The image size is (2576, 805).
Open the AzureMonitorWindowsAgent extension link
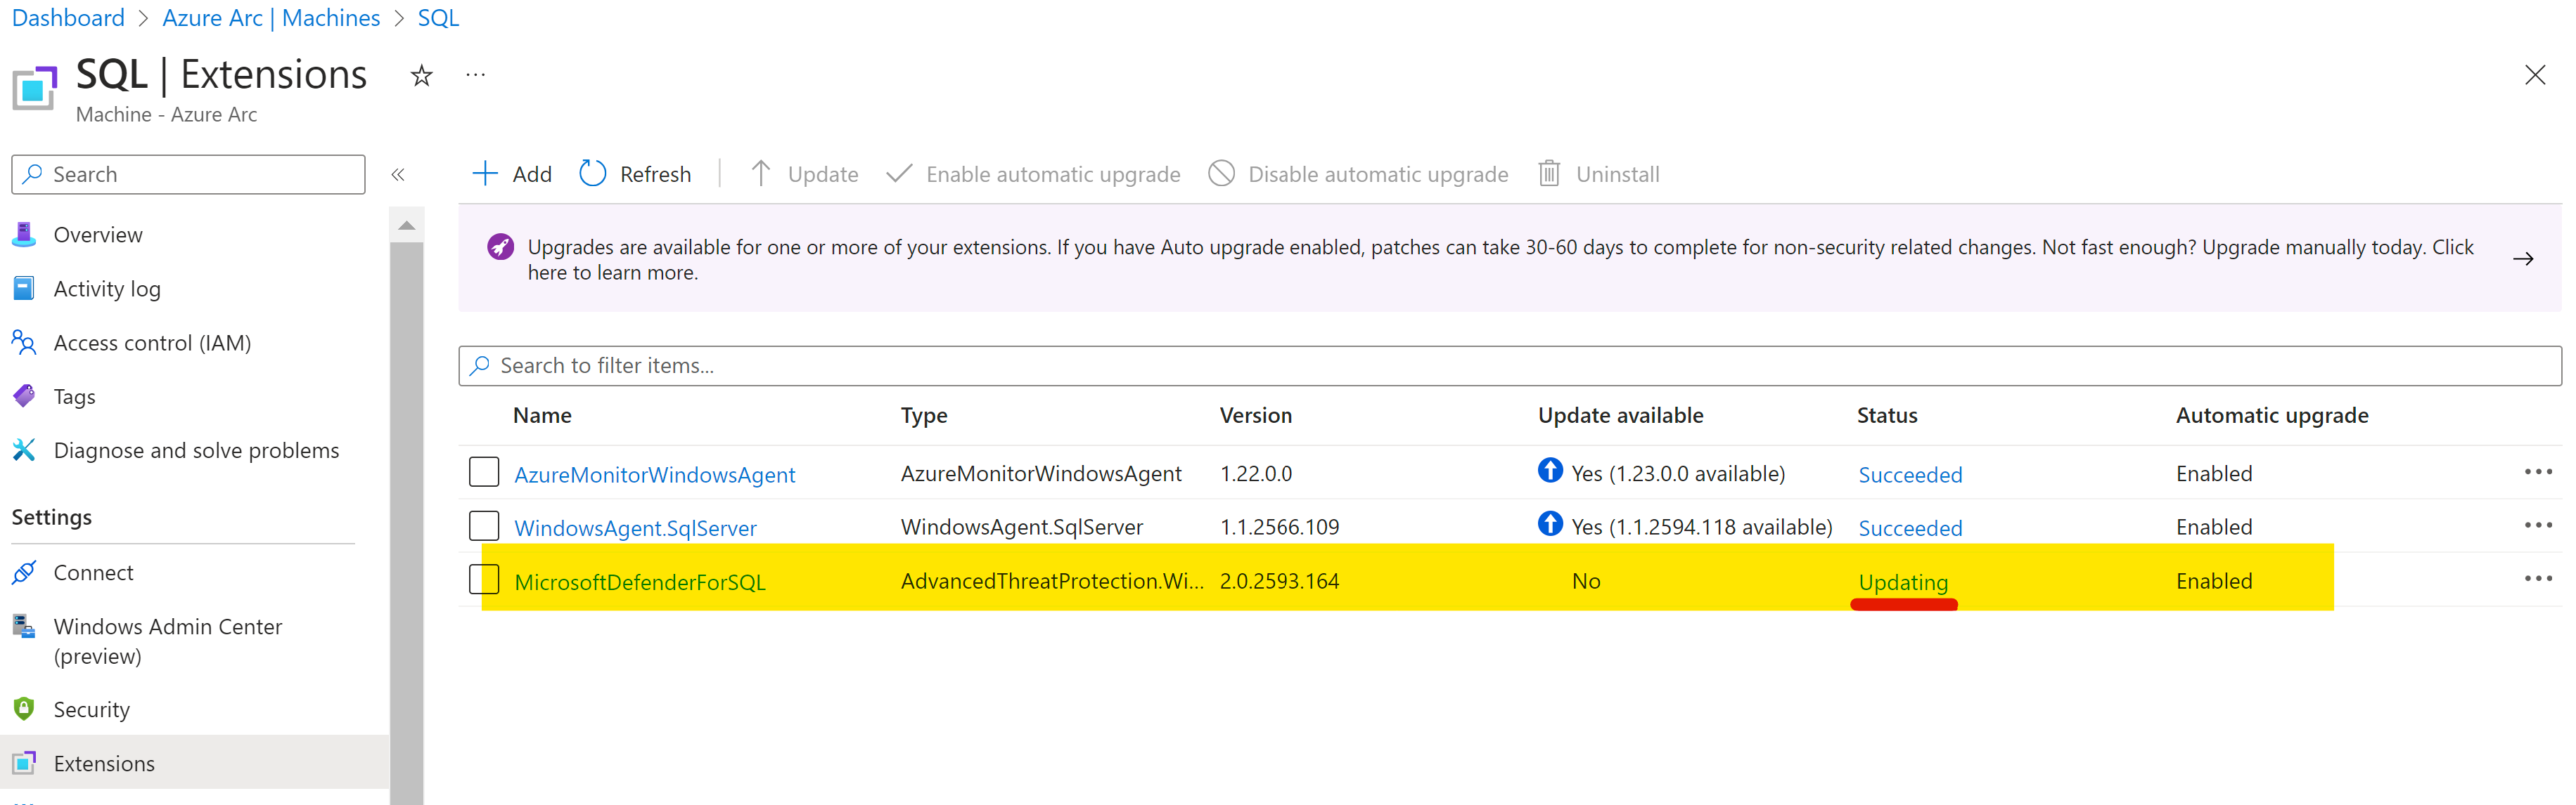click(x=655, y=474)
